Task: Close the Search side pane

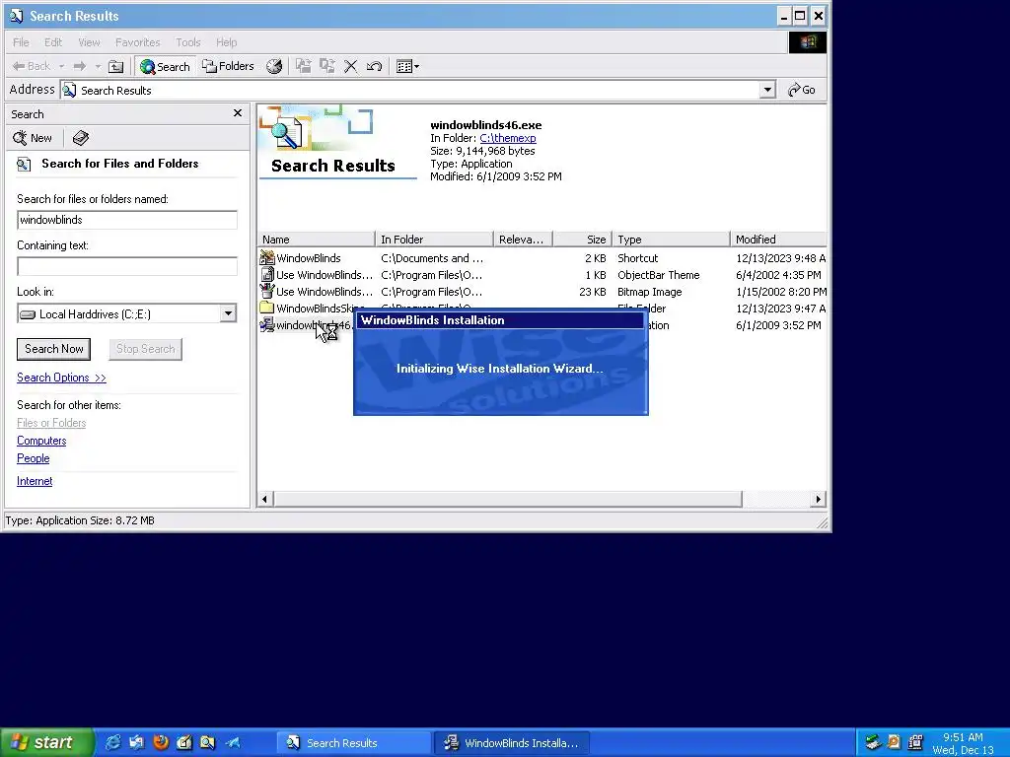Action: click(238, 113)
